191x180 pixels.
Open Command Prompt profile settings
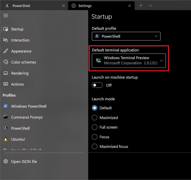tap(27, 117)
